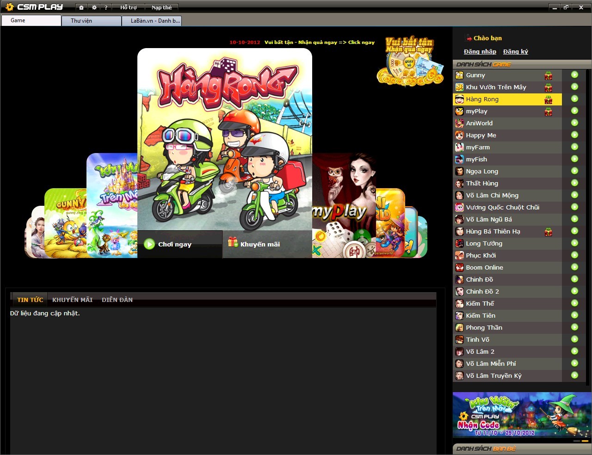This screenshot has width=592, height=455.
Task: Select Long Tướng in the game list
Action: point(507,243)
